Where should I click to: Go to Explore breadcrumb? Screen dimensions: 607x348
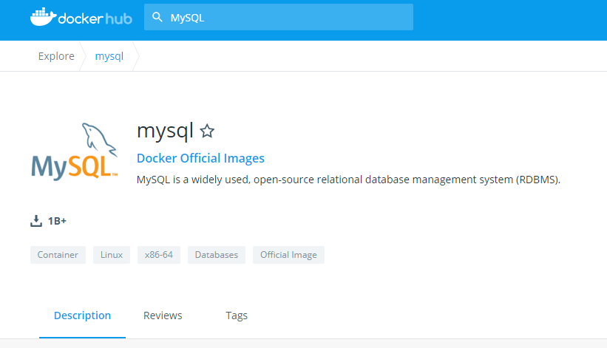(x=56, y=56)
